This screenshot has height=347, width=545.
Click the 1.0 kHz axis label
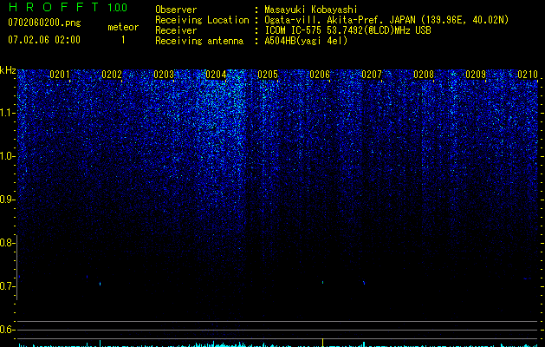(x=7, y=156)
